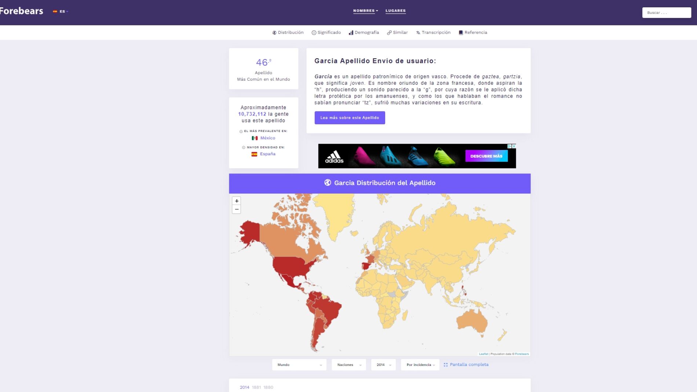Open the Por incidencia dropdown
Screen dimensions: 697x392
point(420,364)
